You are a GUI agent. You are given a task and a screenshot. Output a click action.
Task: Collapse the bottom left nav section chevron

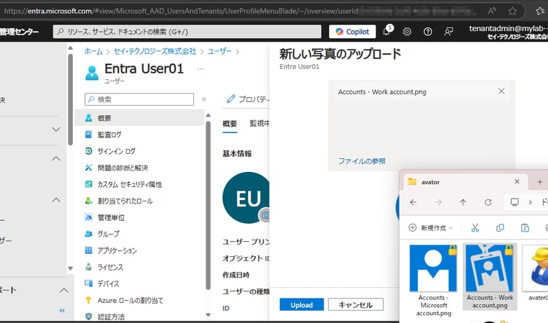click(x=63, y=290)
